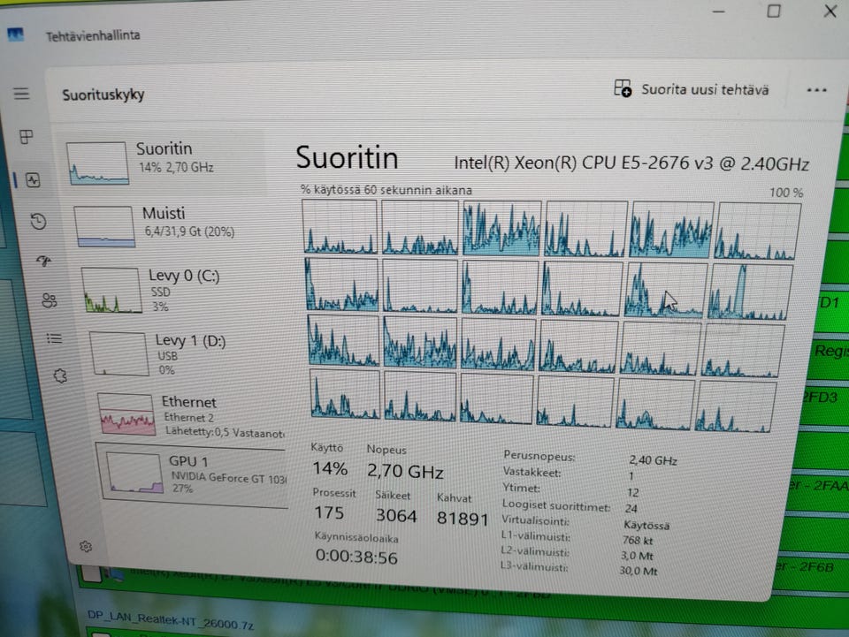Click Suorita uusi tehtävä button
Viewport: 849px width, 637px height.
(692, 89)
